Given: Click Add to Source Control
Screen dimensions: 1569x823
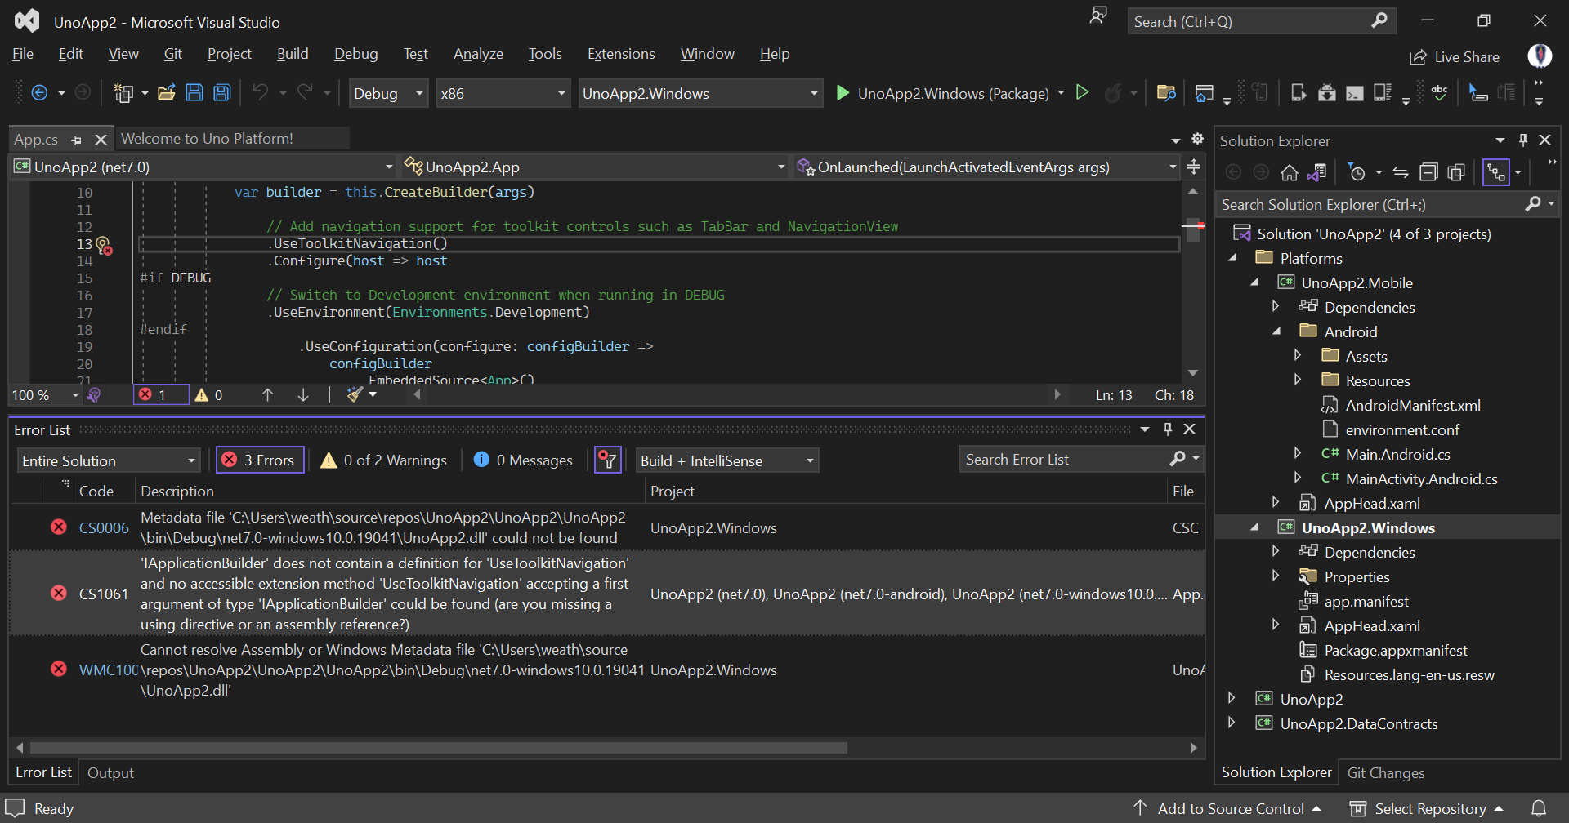Looking at the screenshot, I should (x=1227, y=808).
